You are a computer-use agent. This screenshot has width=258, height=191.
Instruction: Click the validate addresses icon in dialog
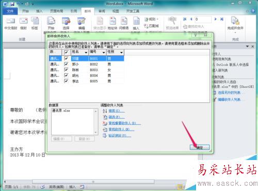tap(105, 136)
